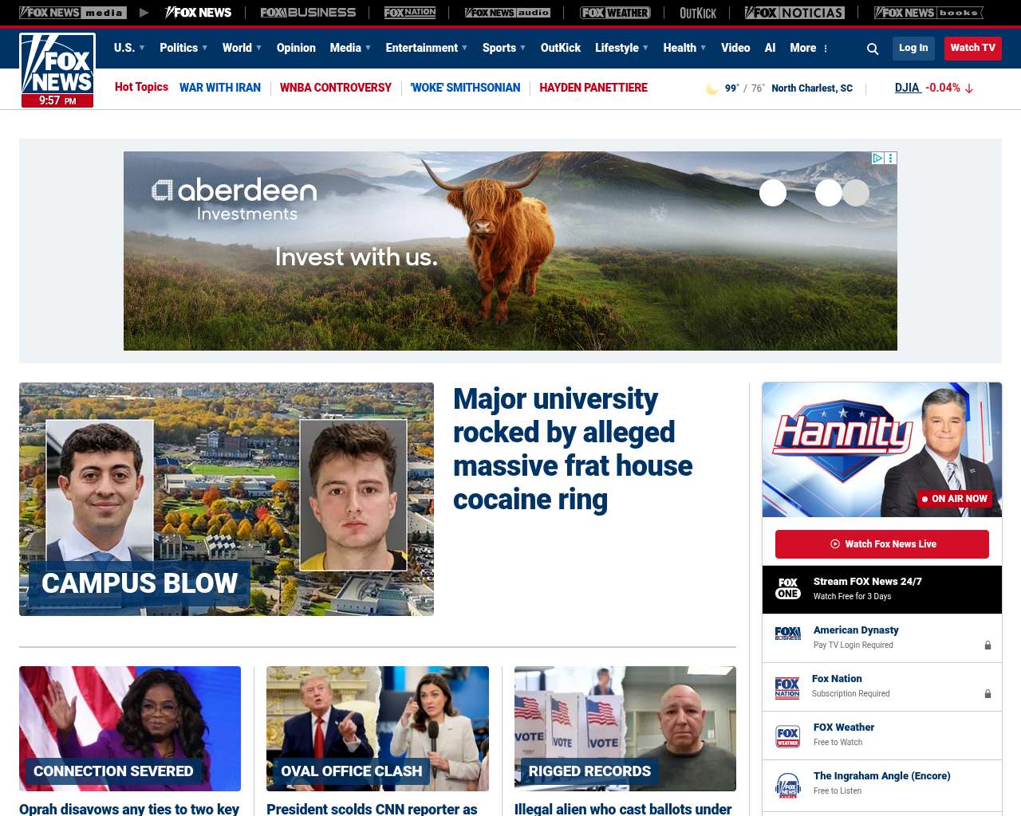Read the university cocaine ring headline
The image size is (1021, 816).
pyautogui.click(x=573, y=449)
